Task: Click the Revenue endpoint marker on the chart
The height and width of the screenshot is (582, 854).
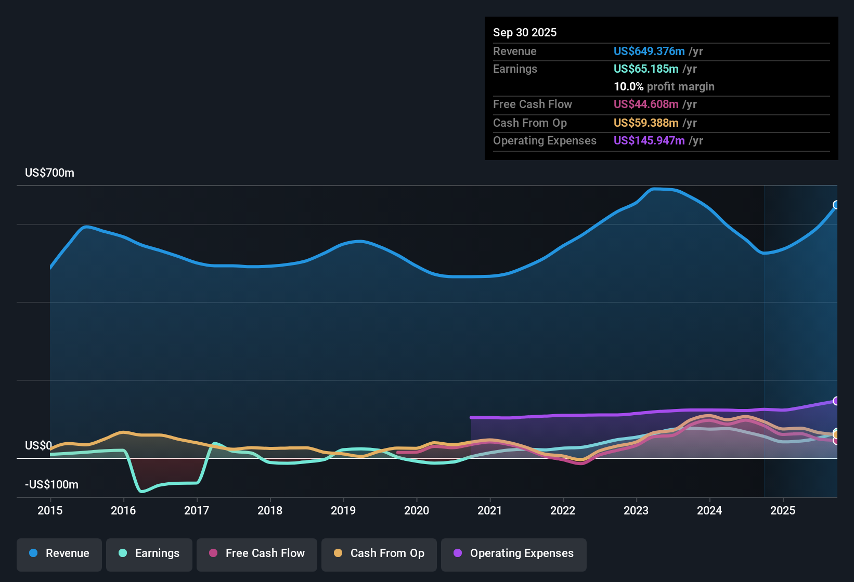Action: point(836,205)
